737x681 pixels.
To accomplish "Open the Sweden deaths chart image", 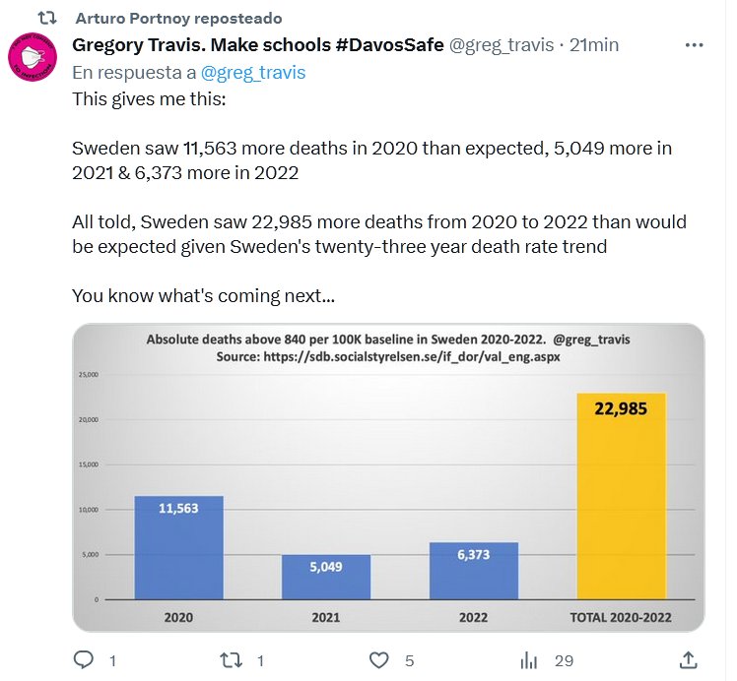I will pos(388,477).
